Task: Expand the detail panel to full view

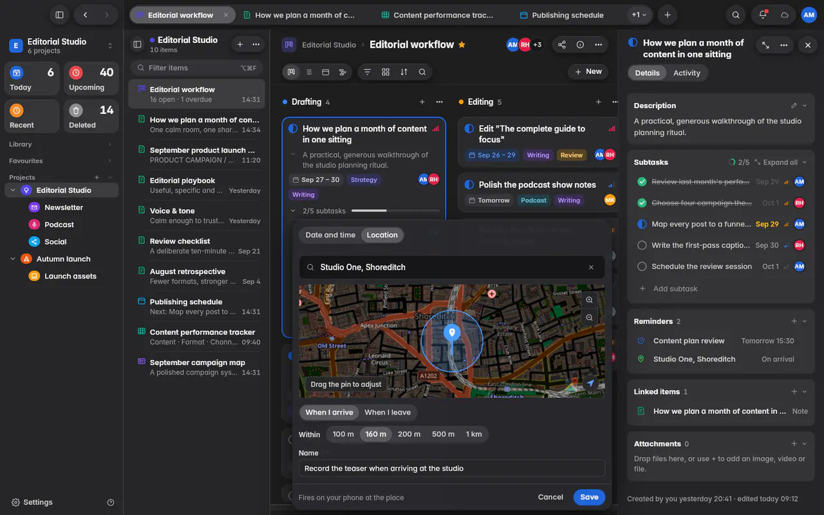Action: coord(765,45)
